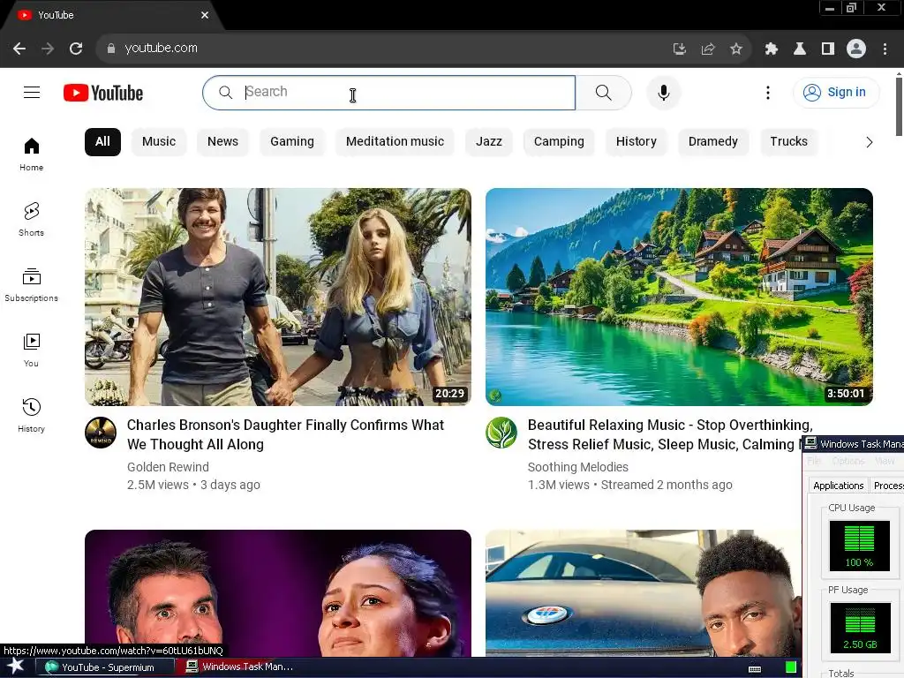This screenshot has width=904, height=678.
Task: Click the install app icon in address bar
Action: tap(679, 49)
